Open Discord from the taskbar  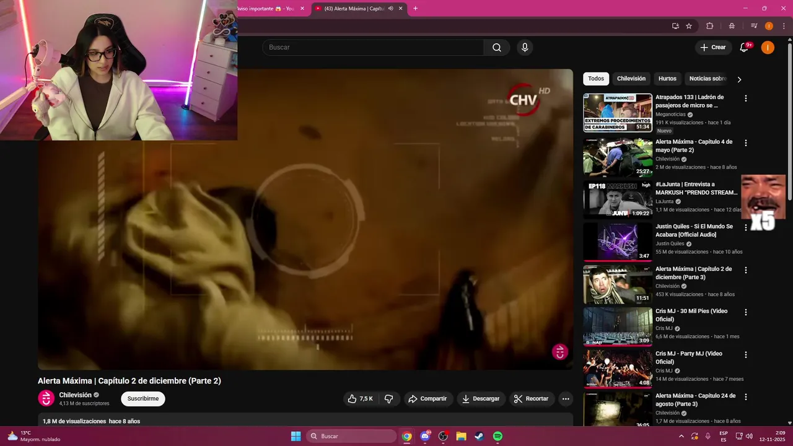[425, 436]
